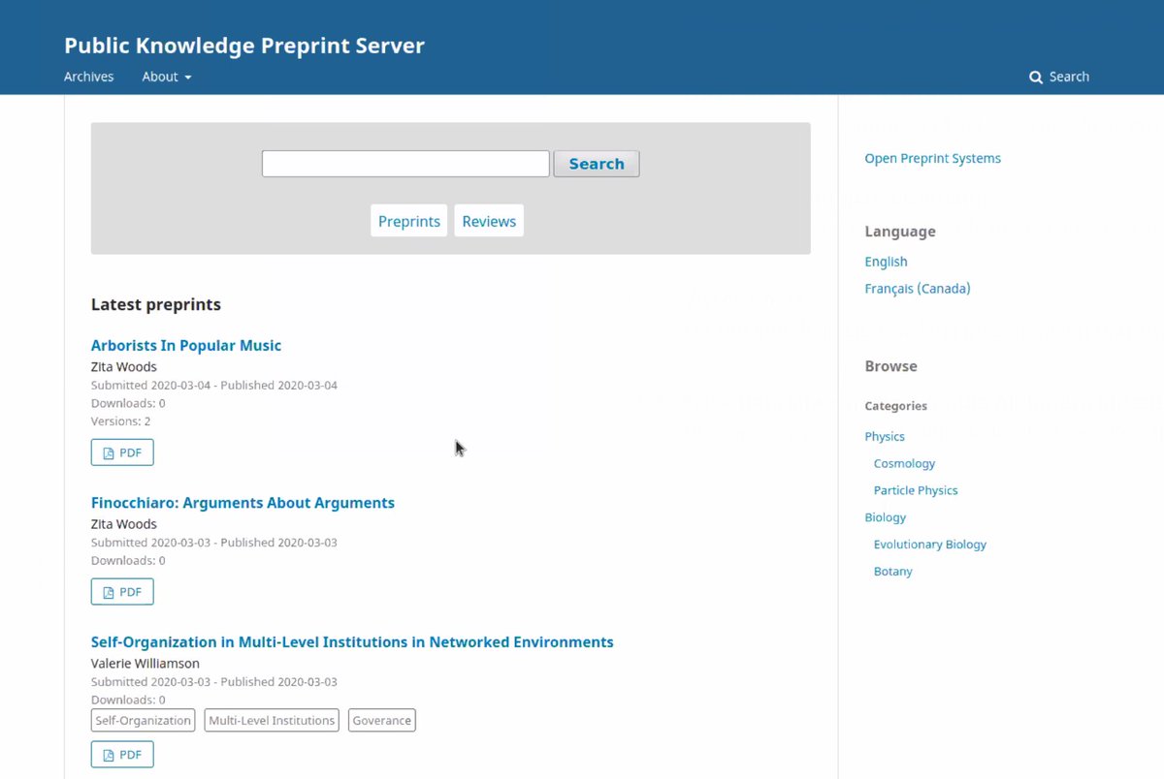Visit the Open Preprint Systems link
This screenshot has height=779, width=1164.
click(933, 158)
